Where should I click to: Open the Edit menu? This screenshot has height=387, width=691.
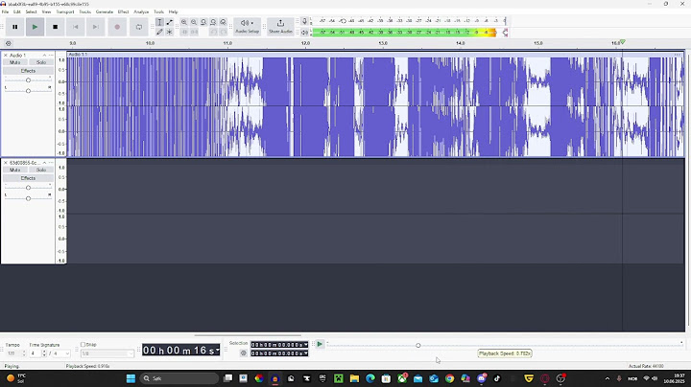[16, 11]
